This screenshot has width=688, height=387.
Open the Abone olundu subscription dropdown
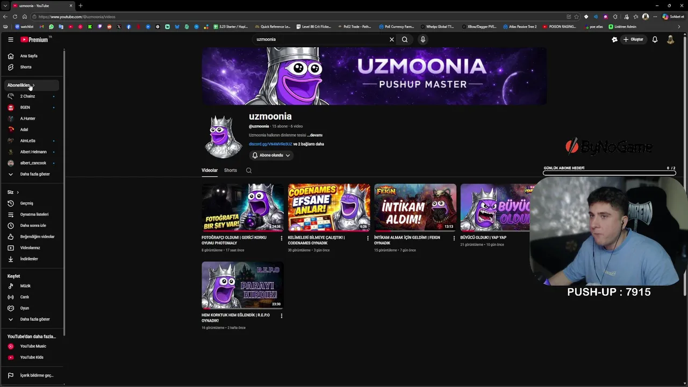271,155
